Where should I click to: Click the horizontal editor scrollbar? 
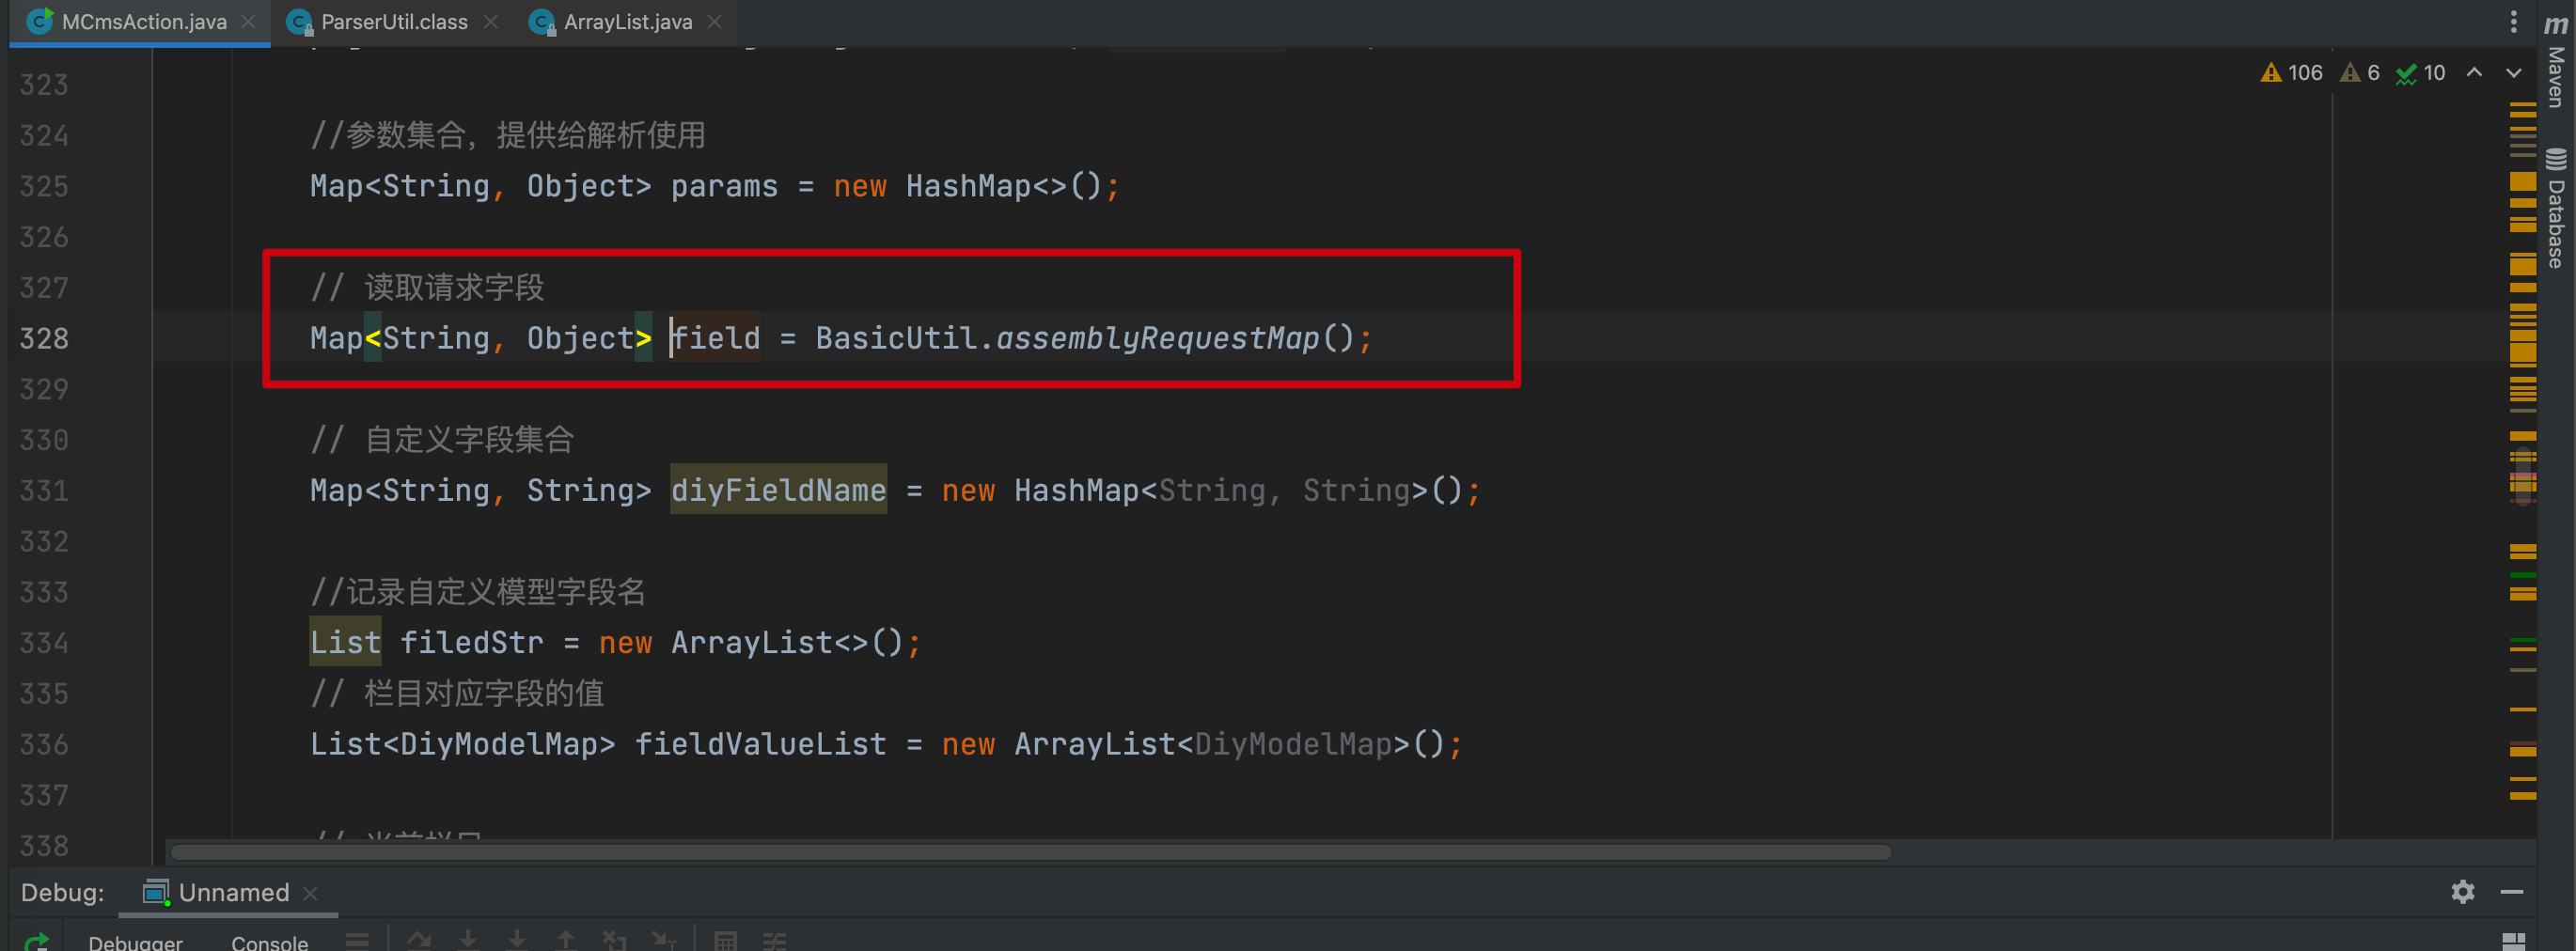tap(1030, 852)
